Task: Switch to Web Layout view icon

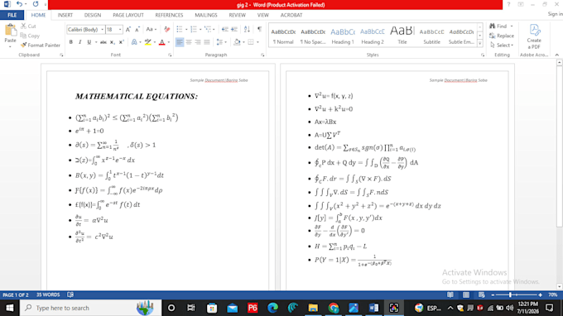Action: (482, 294)
